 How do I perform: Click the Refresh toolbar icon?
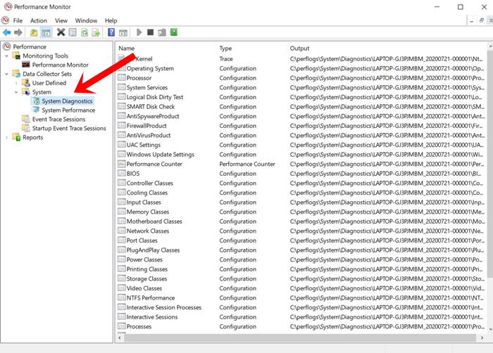[x=85, y=32]
